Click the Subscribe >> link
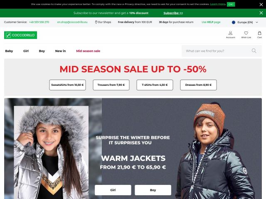This screenshot has height=199, width=266. pyautogui.click(x=173, y=13)
